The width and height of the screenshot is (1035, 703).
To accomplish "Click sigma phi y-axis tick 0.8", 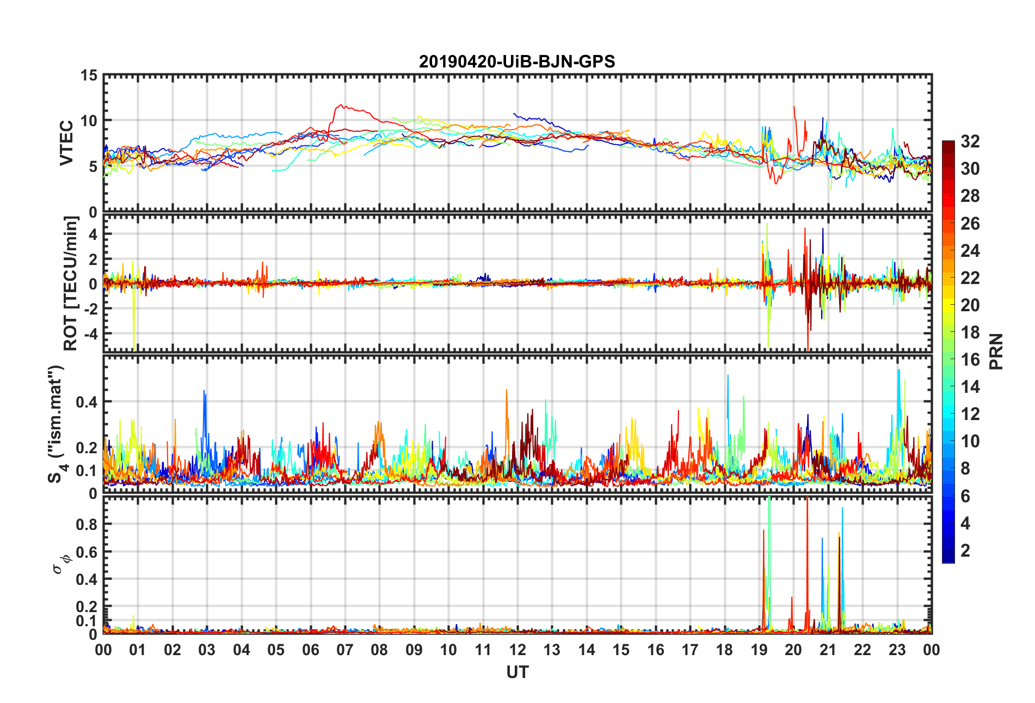I will [x=87, y=525].
